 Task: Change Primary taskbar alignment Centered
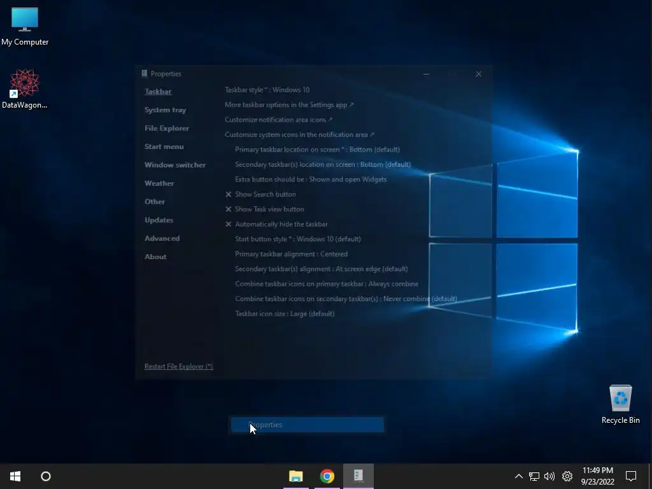(291, 254)
